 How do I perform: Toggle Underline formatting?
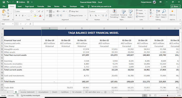click(23, 16)
